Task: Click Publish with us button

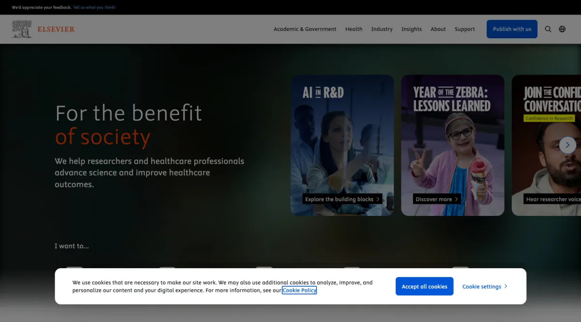Action: [x=512, y=29]
